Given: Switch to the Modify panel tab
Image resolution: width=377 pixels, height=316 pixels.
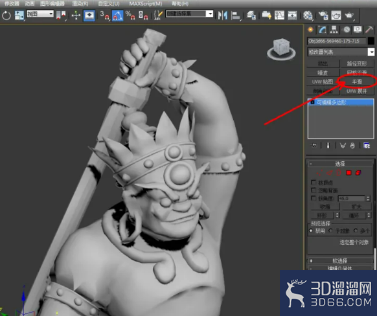Looking at the screenshot, I should tap(322, 30).
